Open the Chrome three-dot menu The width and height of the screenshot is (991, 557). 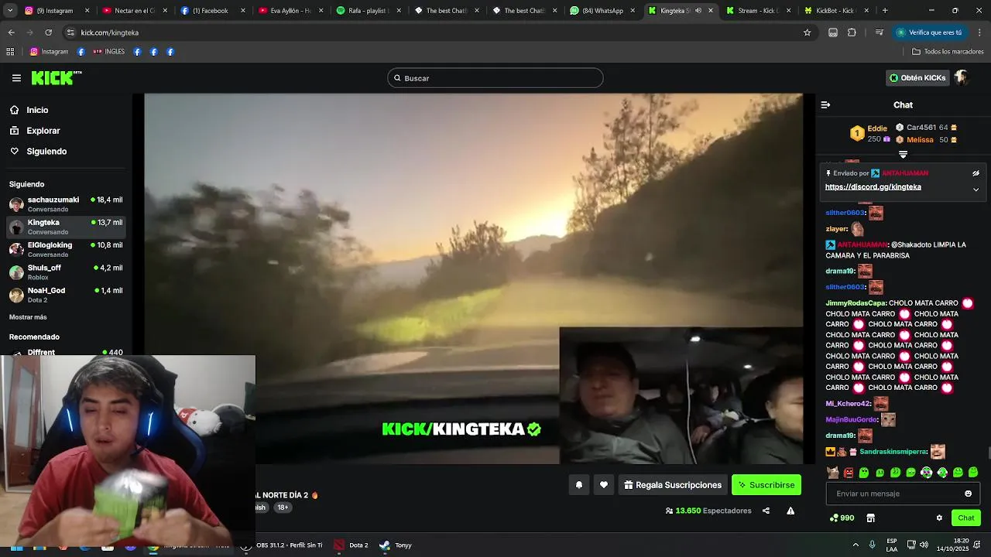[980, 32]
